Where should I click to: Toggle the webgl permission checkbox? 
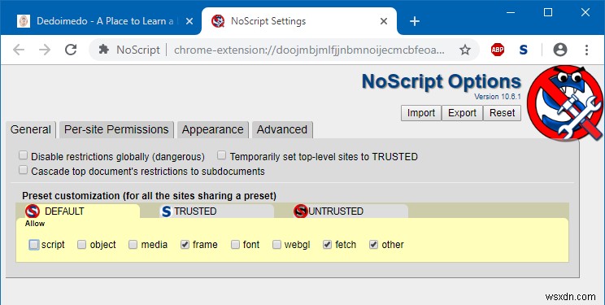point(276,244)
